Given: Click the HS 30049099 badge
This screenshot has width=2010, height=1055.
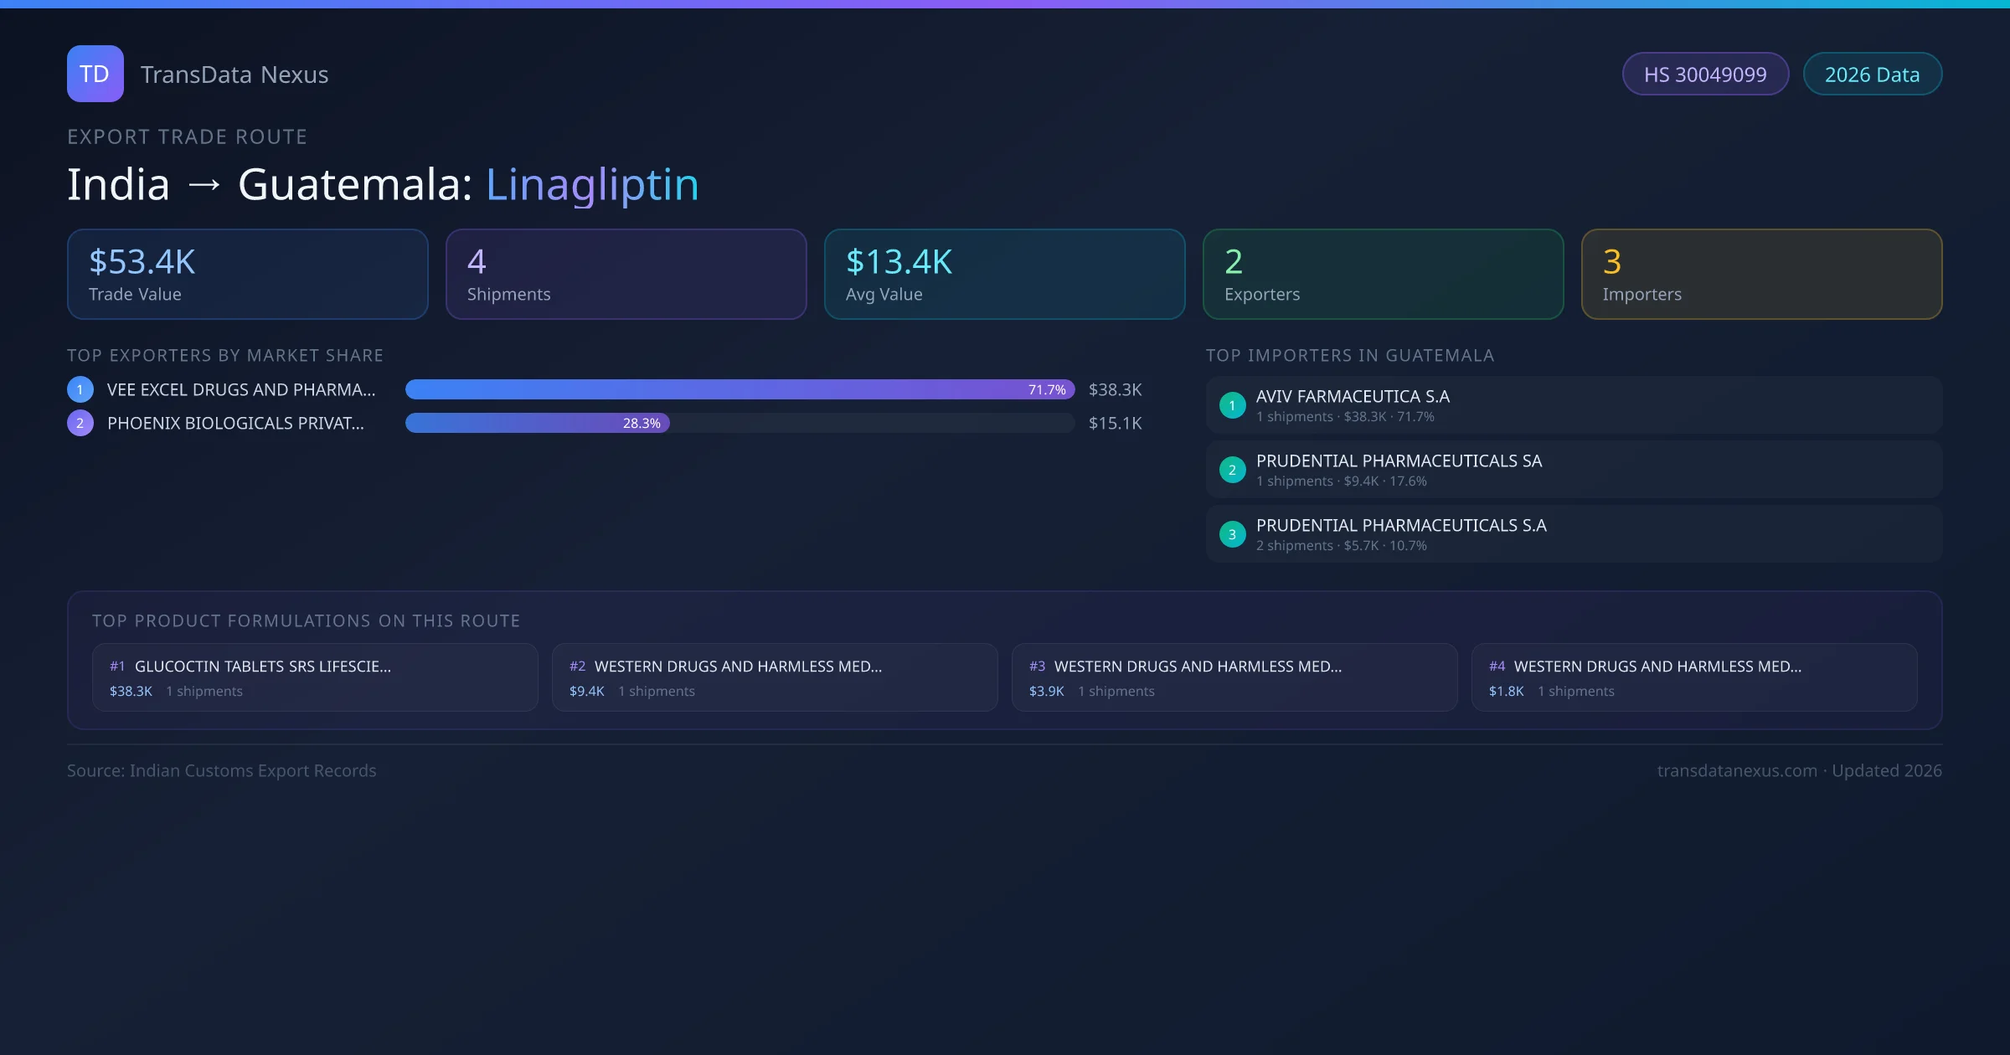Looking at the screenshot, I should pyautogui.click(x=1704, y=75).
